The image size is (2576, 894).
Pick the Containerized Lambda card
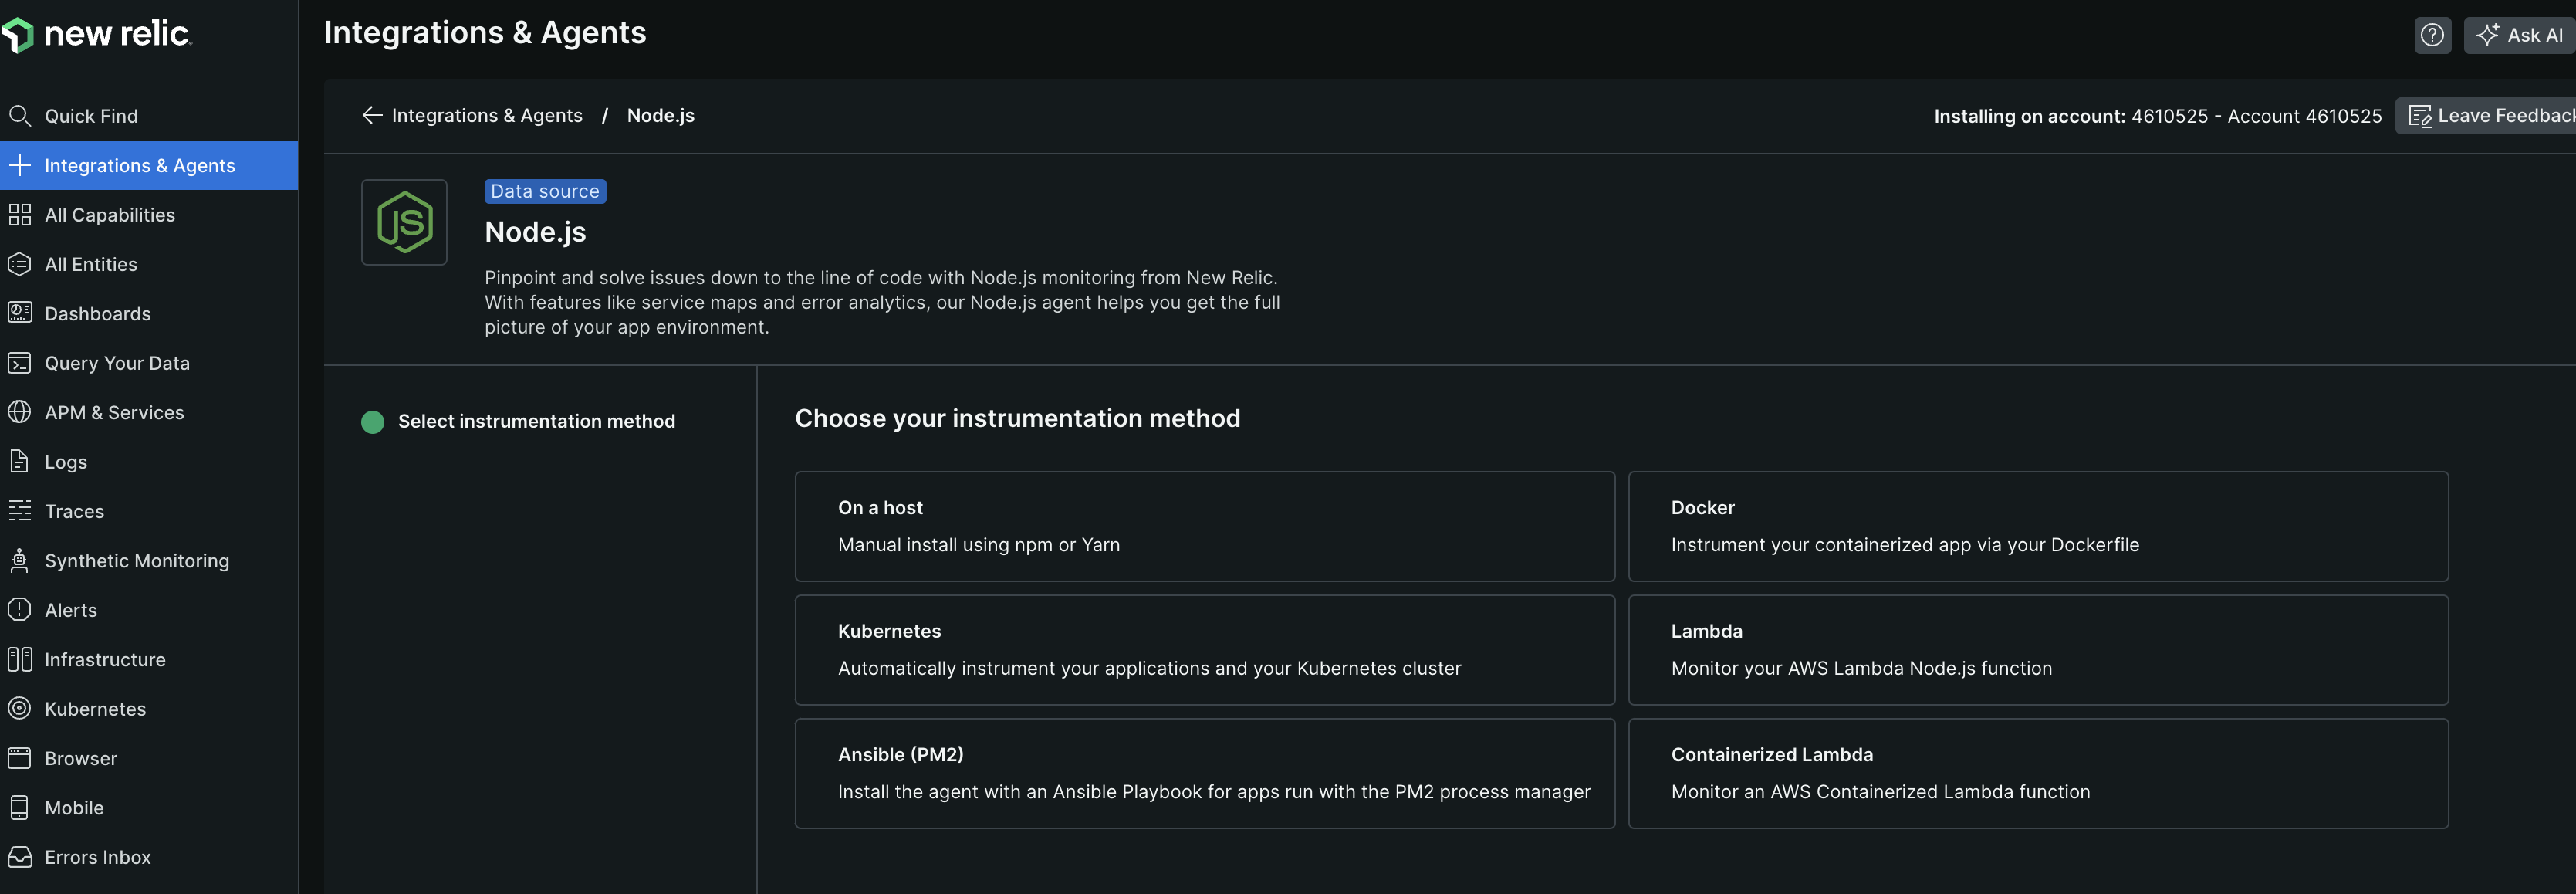pyautogui.click(x=2038, y=773)
